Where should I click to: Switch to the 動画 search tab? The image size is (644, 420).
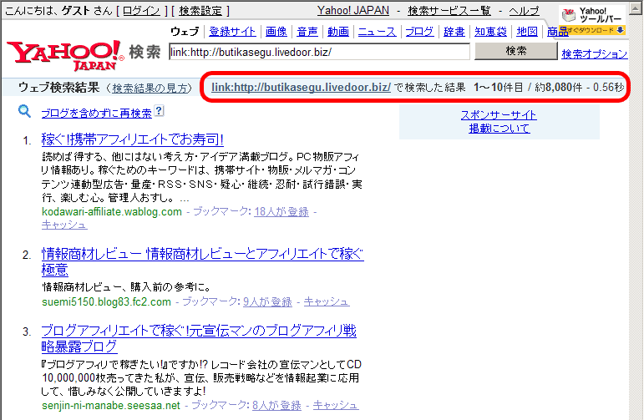338,32
